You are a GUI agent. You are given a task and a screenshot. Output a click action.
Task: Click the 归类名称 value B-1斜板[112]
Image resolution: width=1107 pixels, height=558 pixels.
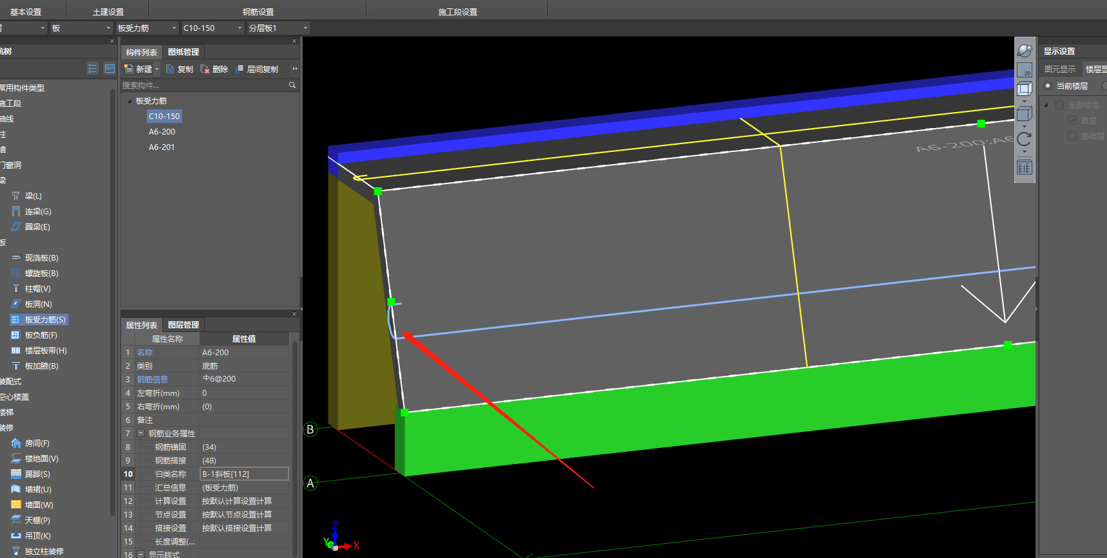click(x=244, y=474)
